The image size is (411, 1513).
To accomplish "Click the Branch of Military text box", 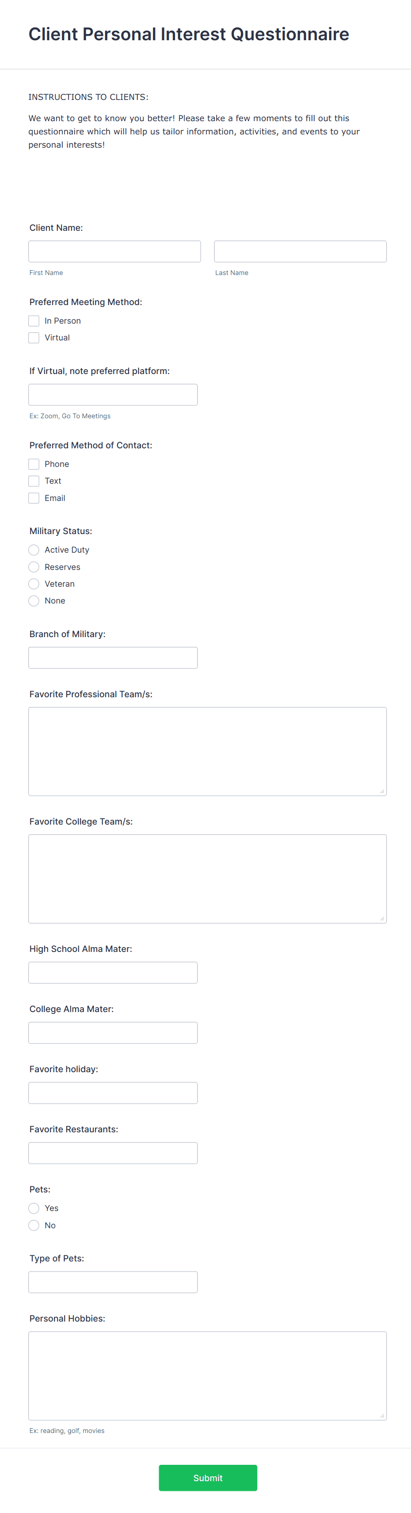I will (x=113, y=657).
